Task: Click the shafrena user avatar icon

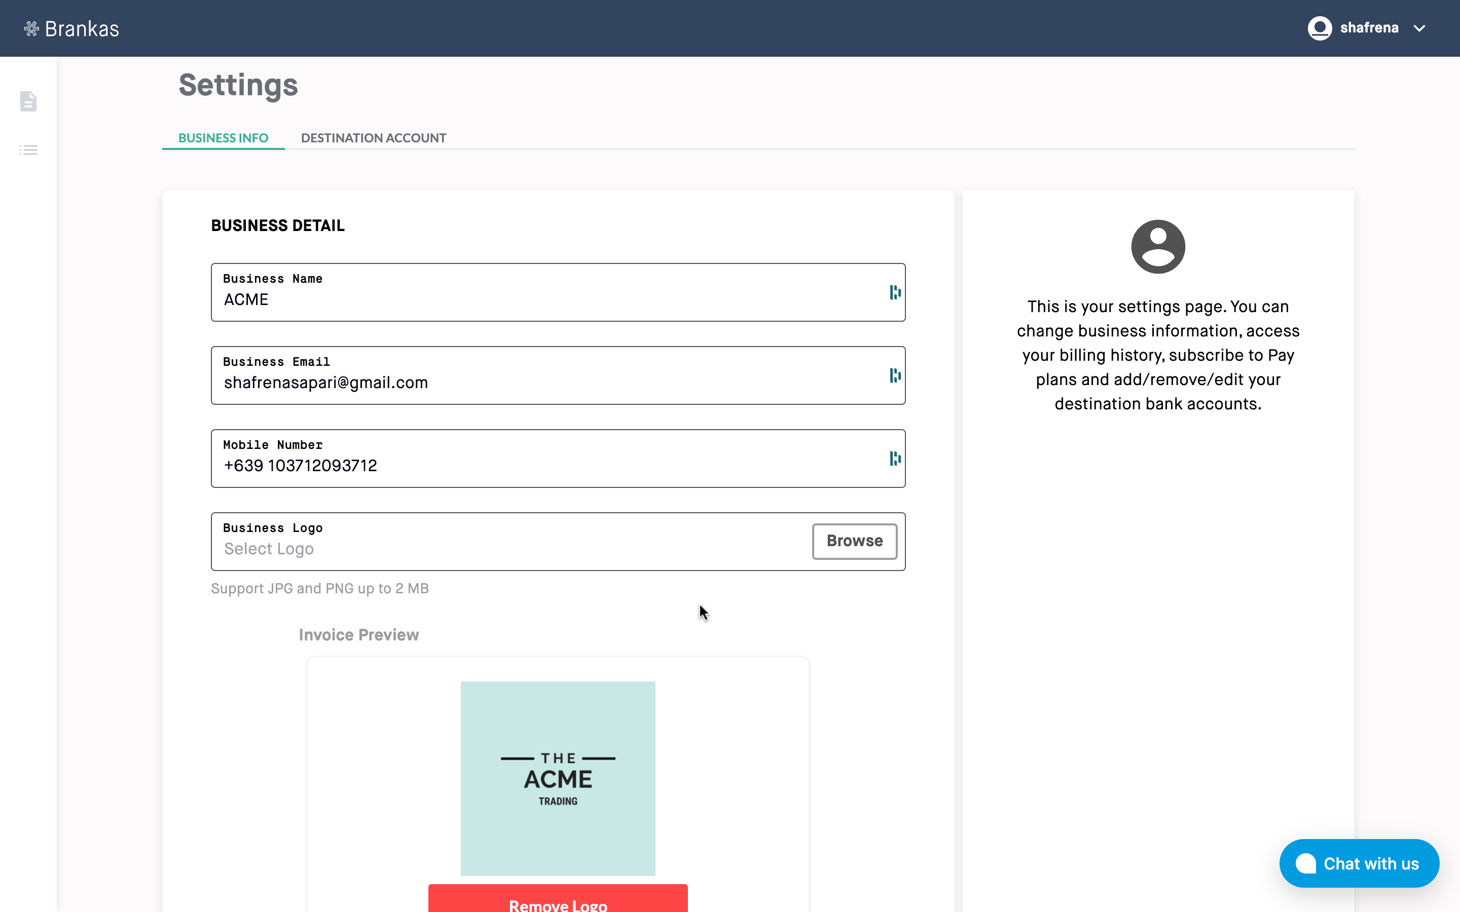Action: [1320, 28]
